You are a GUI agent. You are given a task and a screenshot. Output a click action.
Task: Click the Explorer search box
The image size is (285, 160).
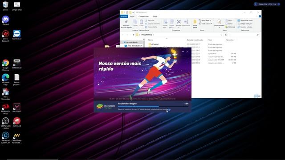pos(244,35)
